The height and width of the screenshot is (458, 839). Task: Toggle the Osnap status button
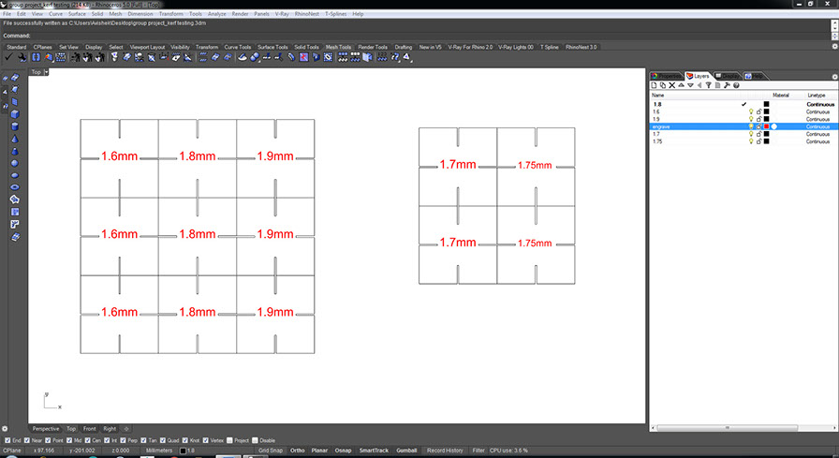343,451
